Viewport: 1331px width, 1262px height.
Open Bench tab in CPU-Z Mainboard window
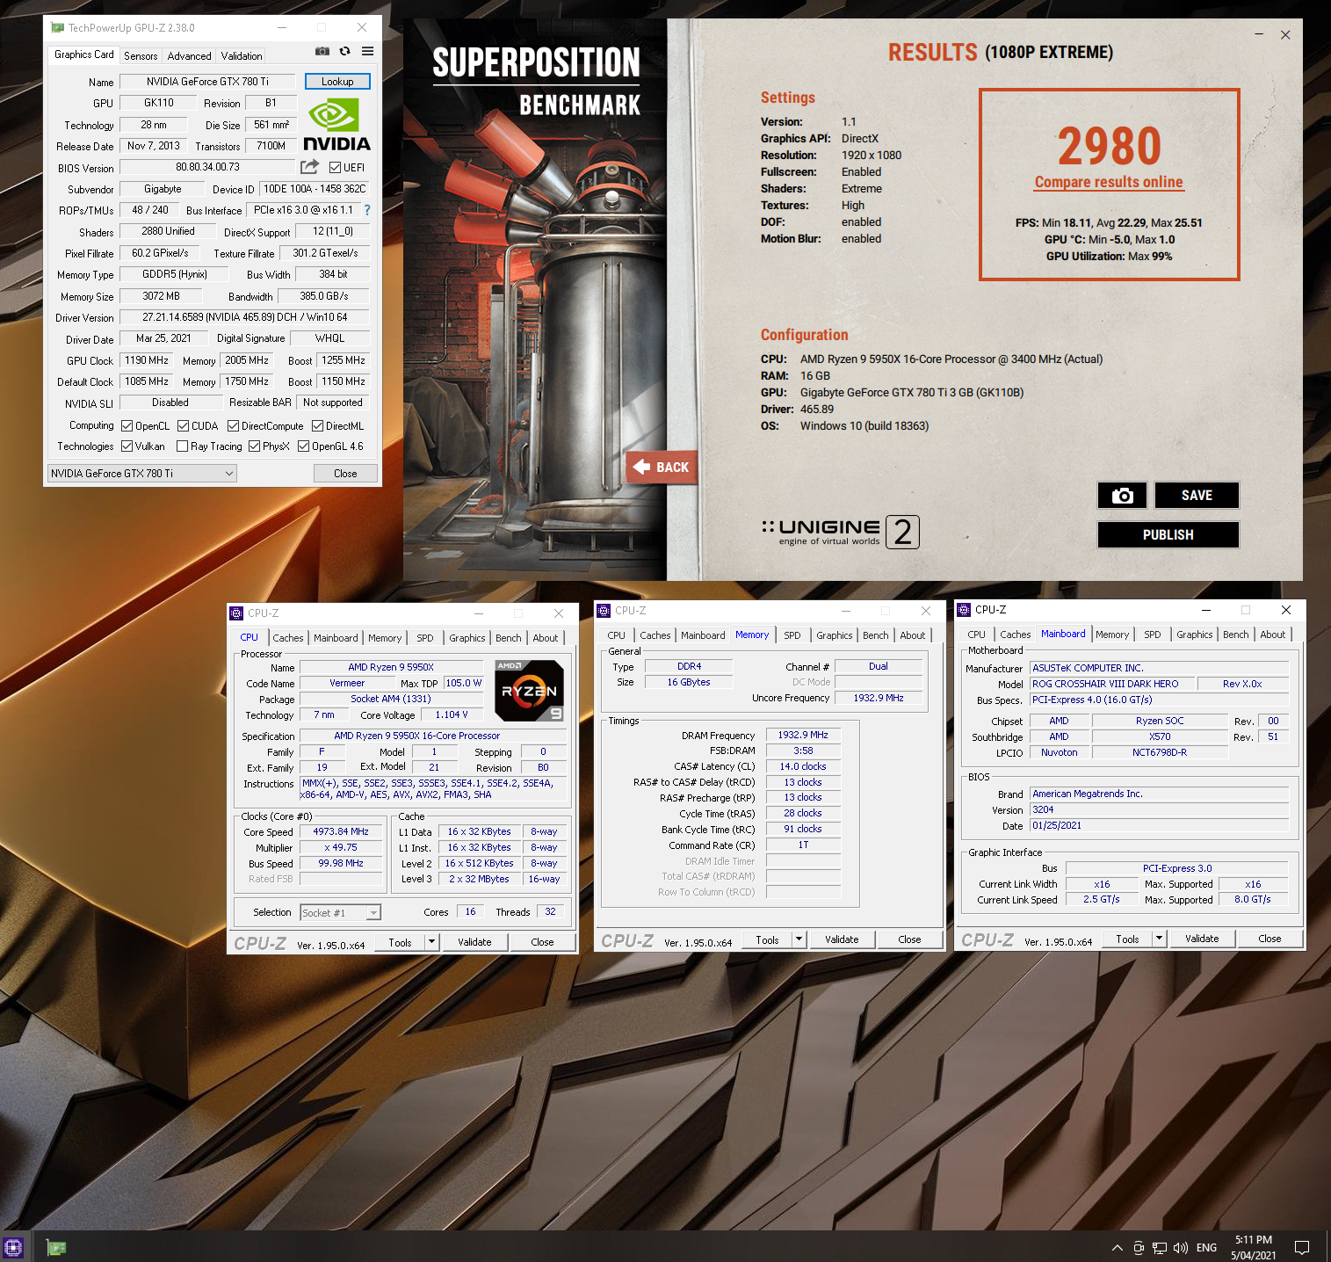(1236, 635)
